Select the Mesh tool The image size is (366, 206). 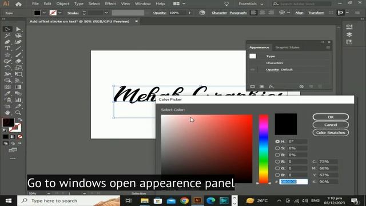7,87
